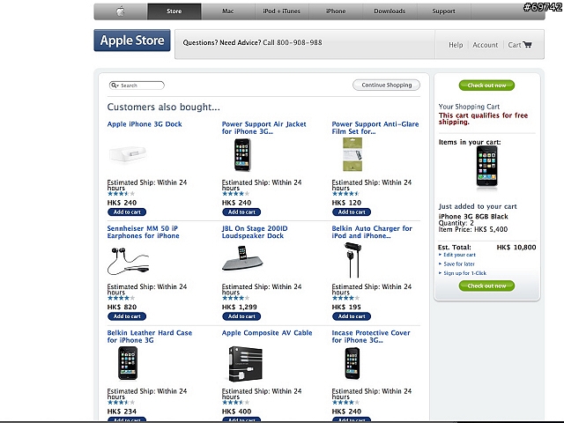Open Power Support Anti-Glare Film link
564x423 pixels.
point(375,128)
